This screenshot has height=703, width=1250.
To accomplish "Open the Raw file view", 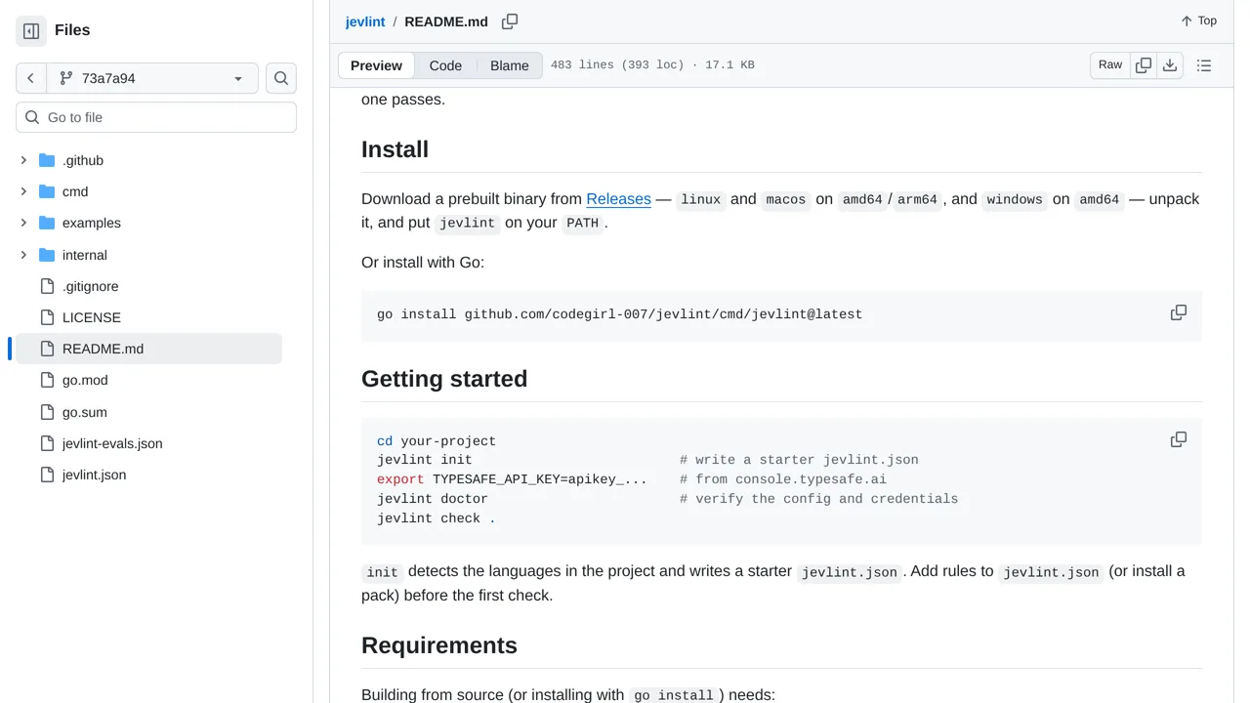I will point(1110,65).
